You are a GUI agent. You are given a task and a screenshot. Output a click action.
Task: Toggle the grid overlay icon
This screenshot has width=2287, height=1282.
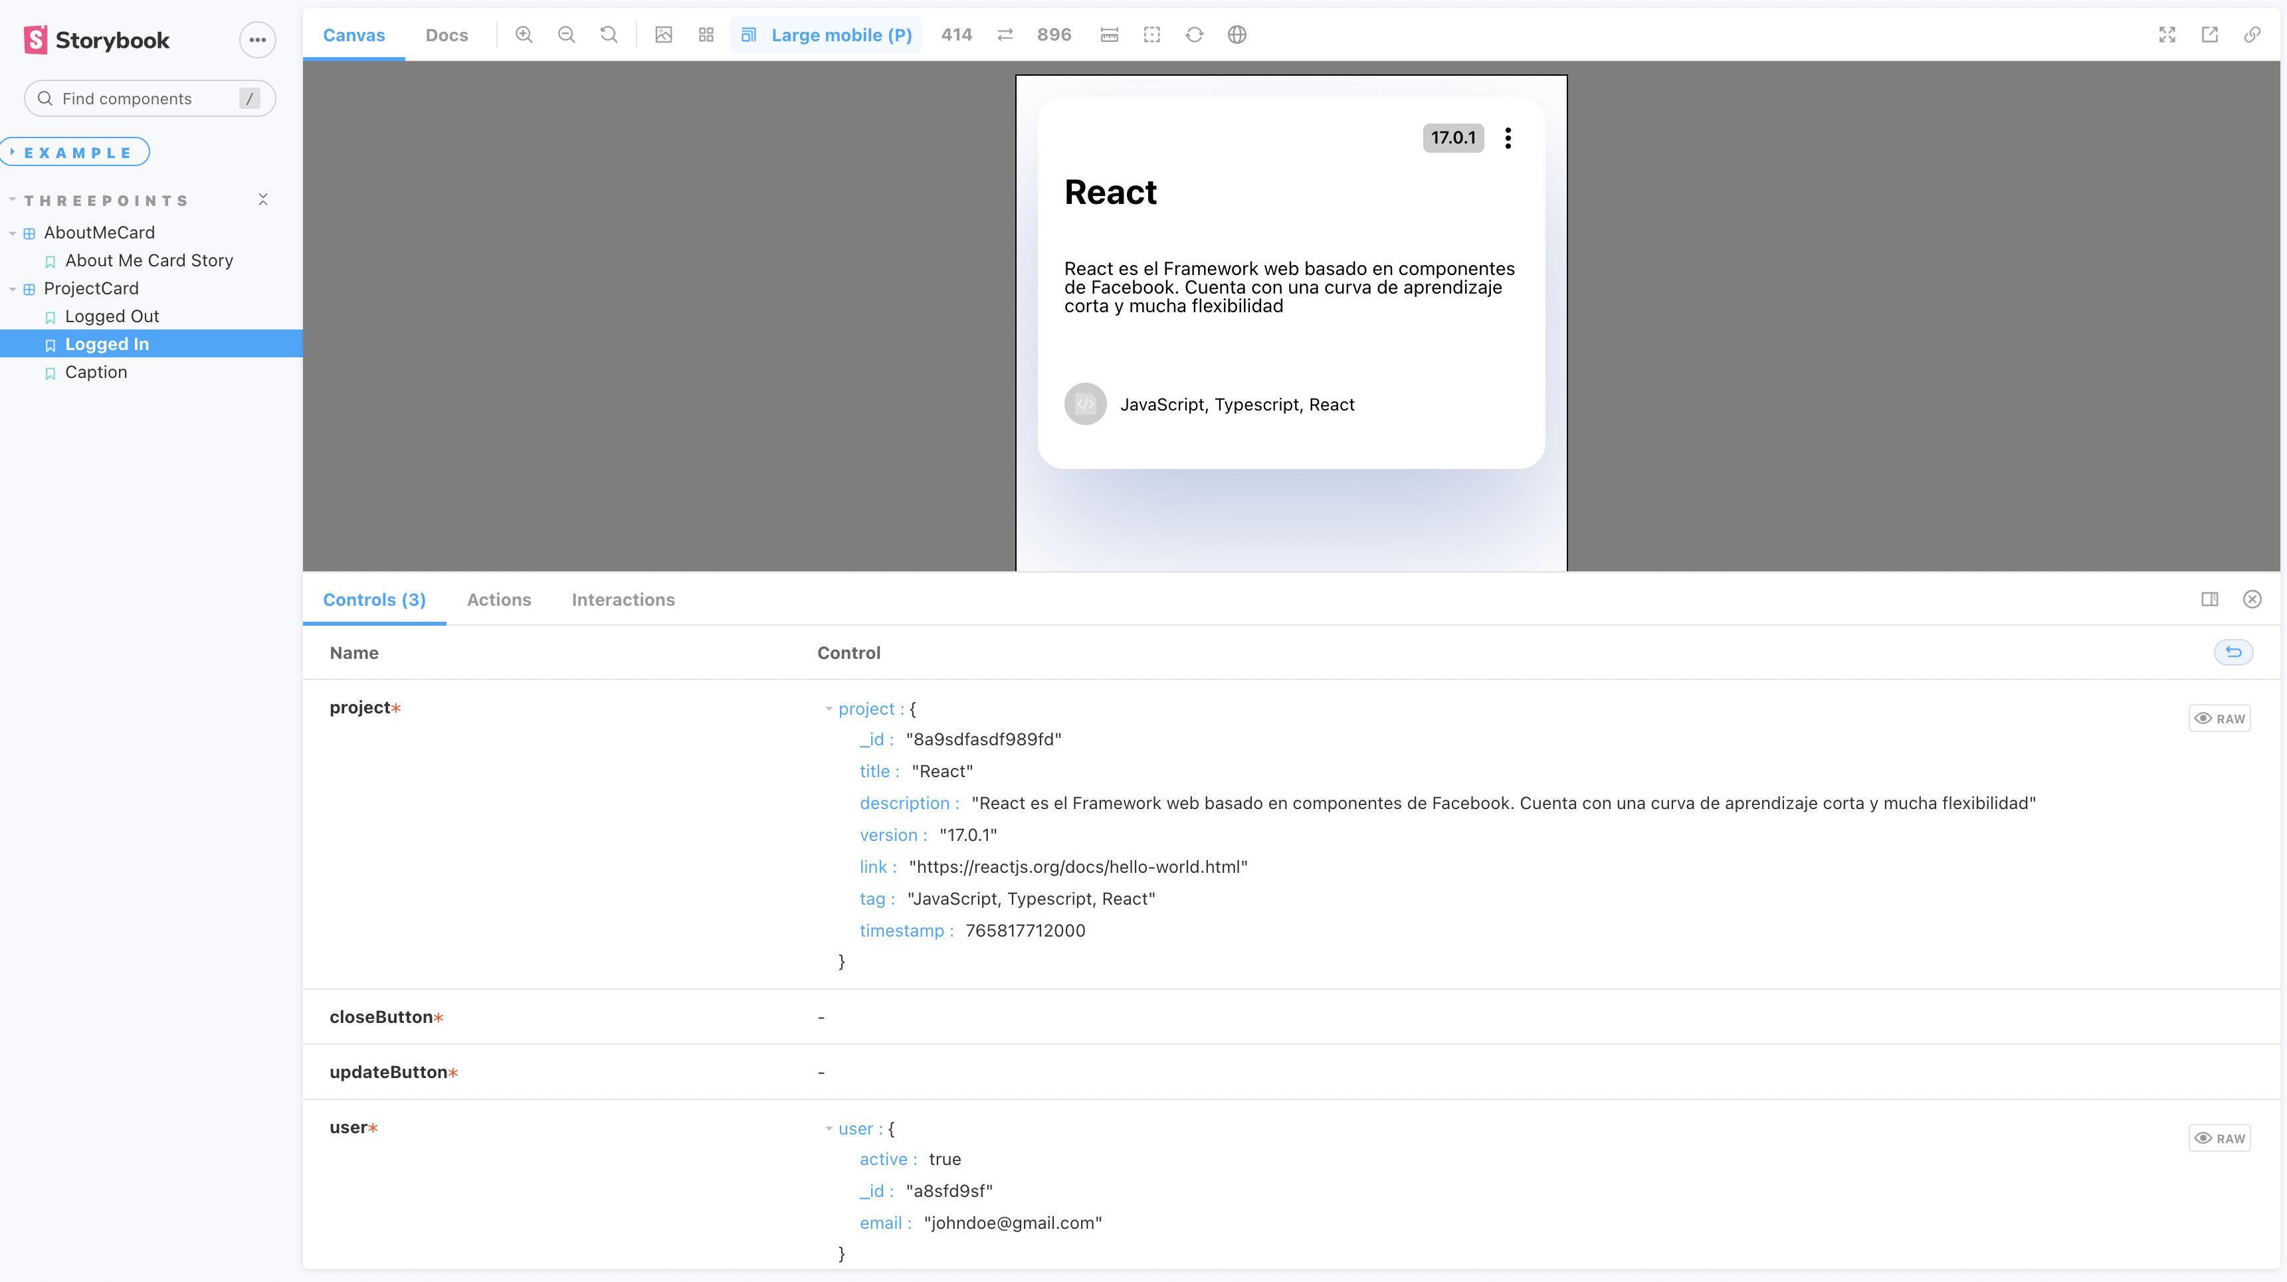[706, 35]
